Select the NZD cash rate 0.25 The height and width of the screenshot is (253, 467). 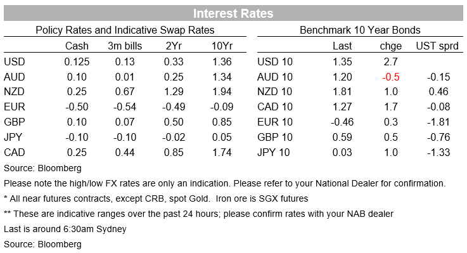coord(77,91)
